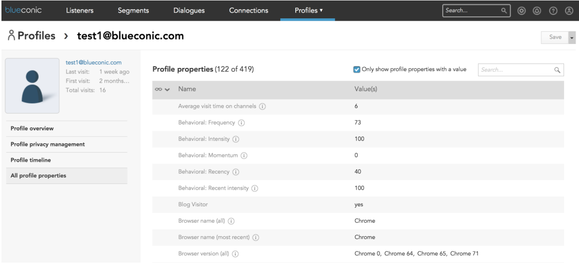Screen dimensions: 579x267
Task: Click the Behavioral: Momentum value 0
Action: (356, 155)
